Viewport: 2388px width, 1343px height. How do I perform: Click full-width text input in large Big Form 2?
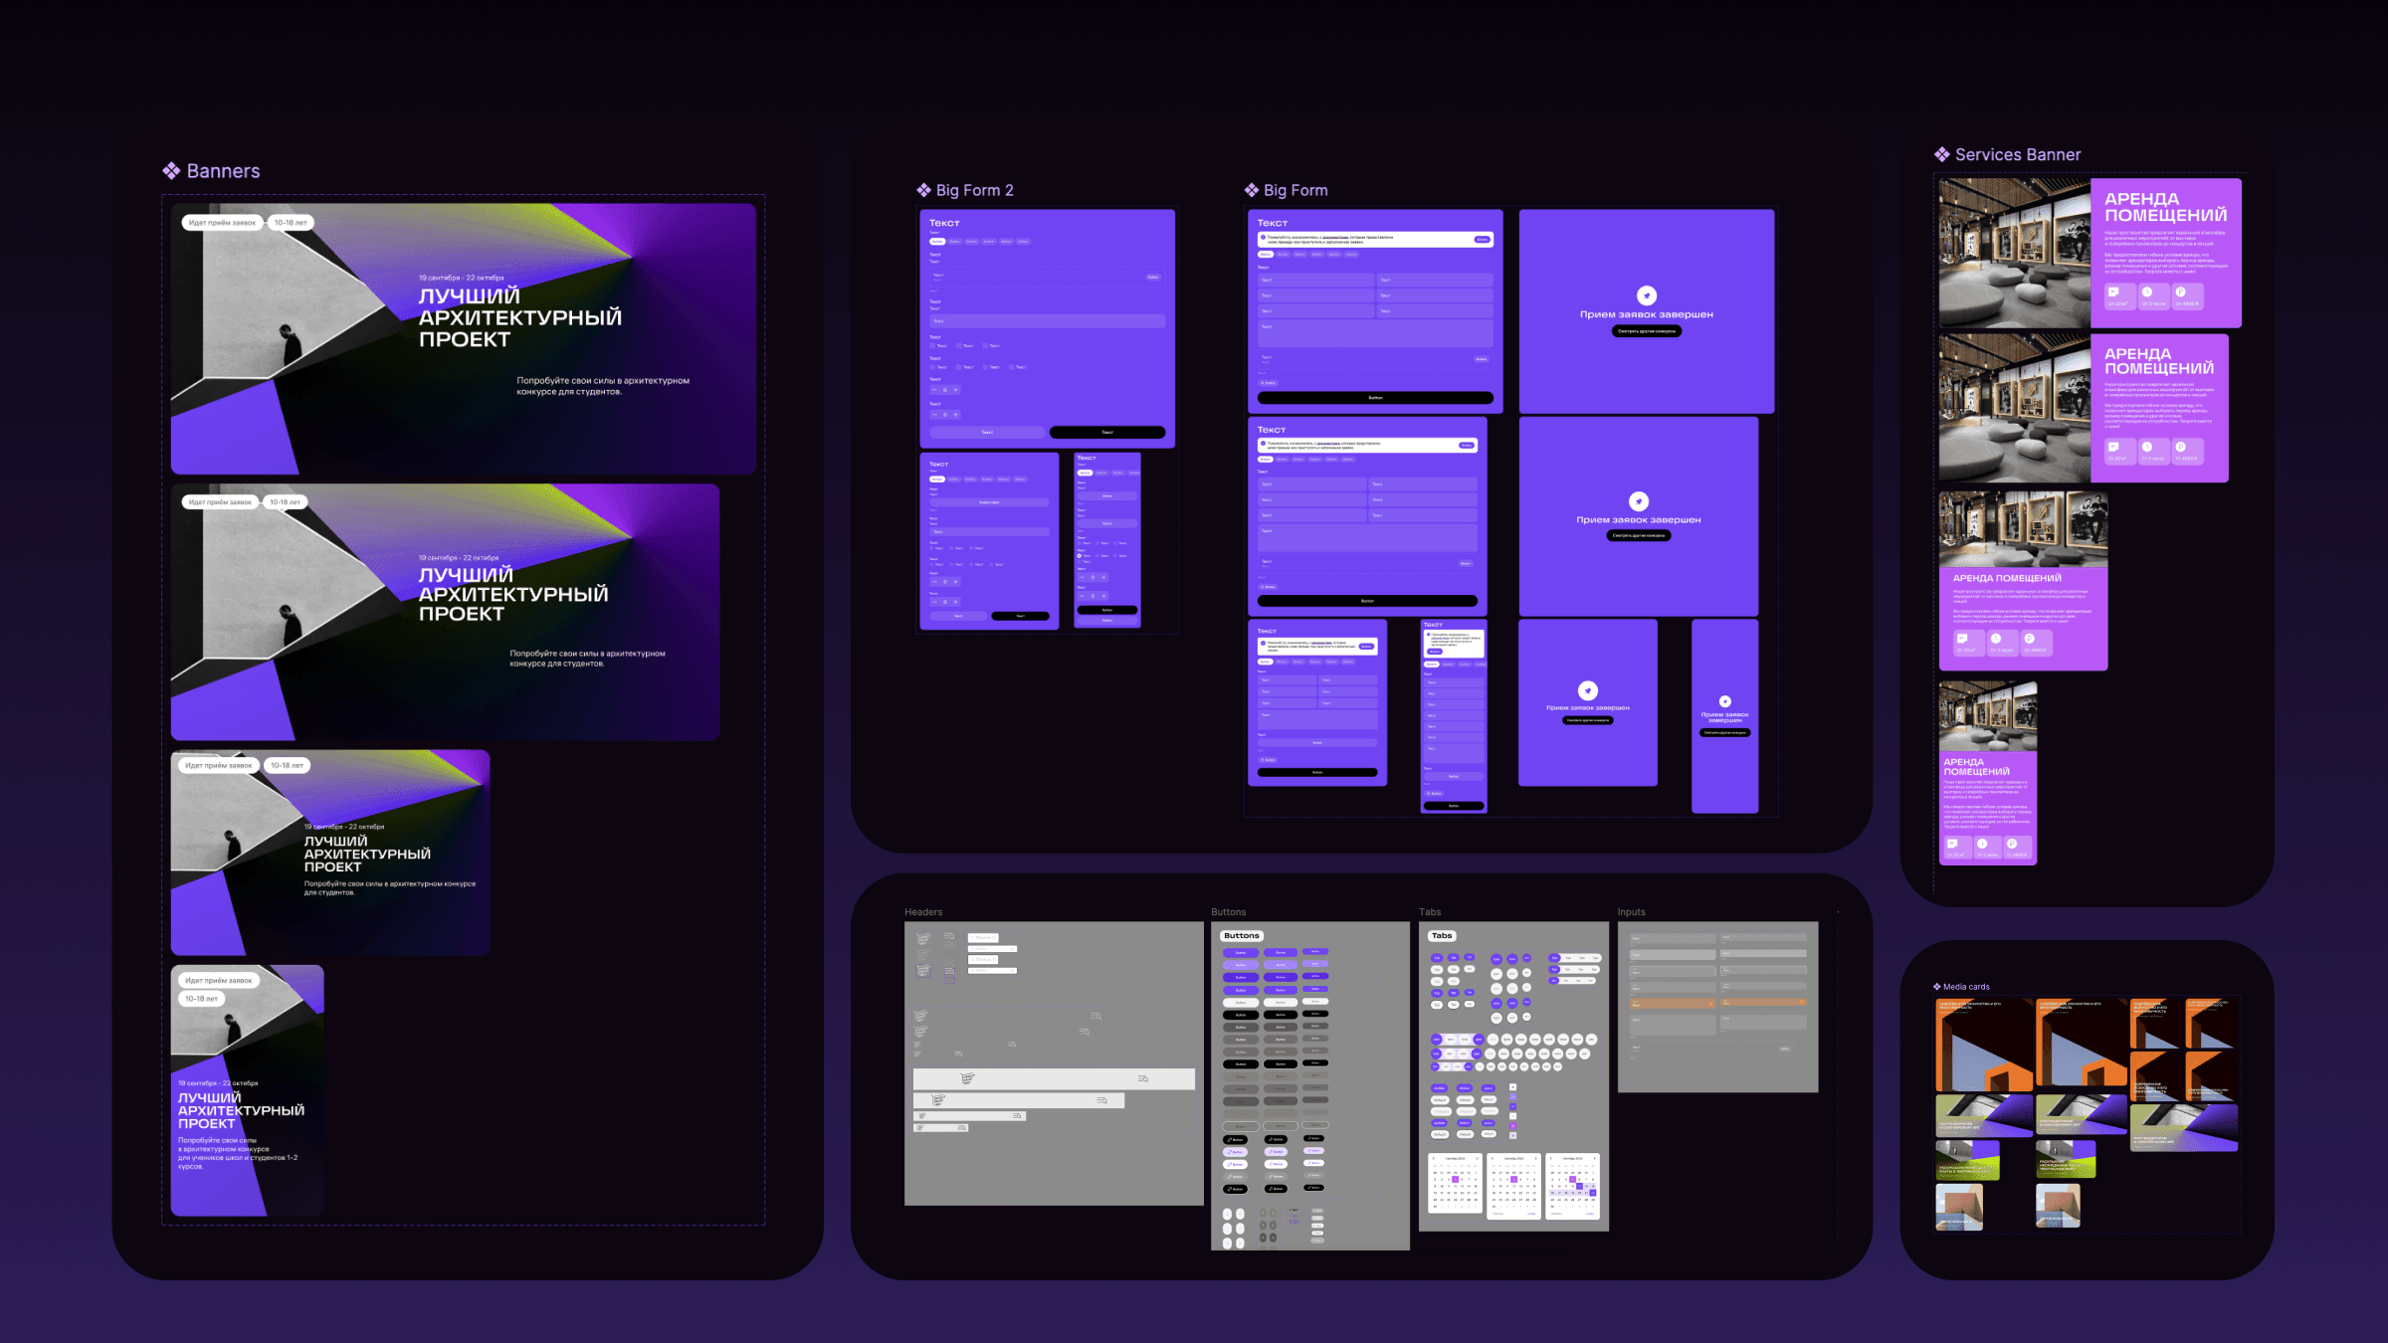point(1047,321)
